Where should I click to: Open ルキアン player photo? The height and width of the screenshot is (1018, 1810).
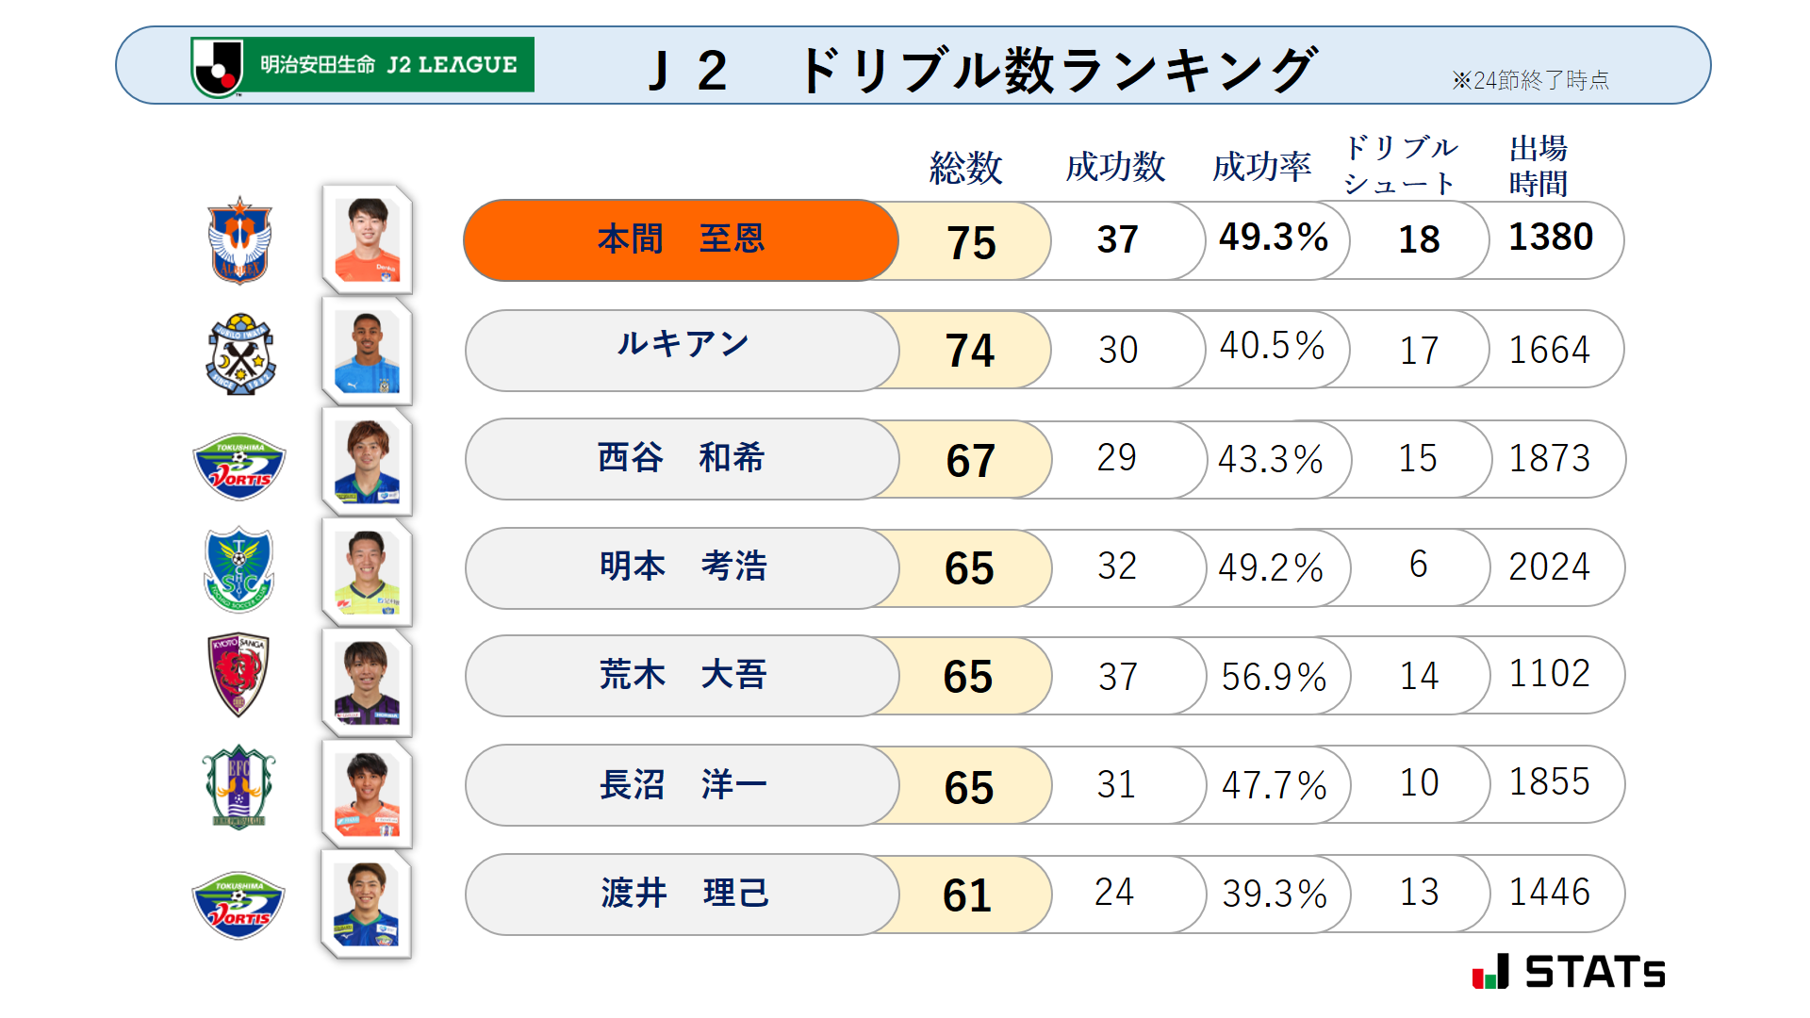368,352
